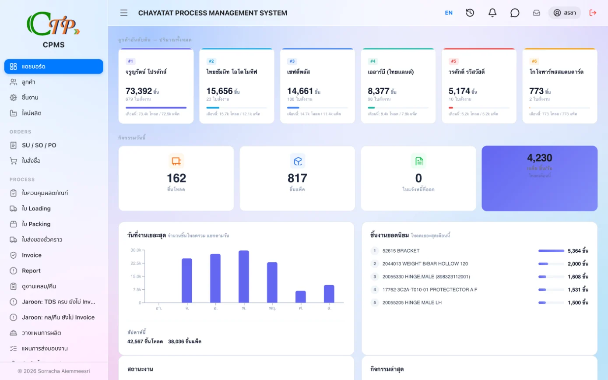Go to the ลูกค้า menu item

click(x=54, y=82)
